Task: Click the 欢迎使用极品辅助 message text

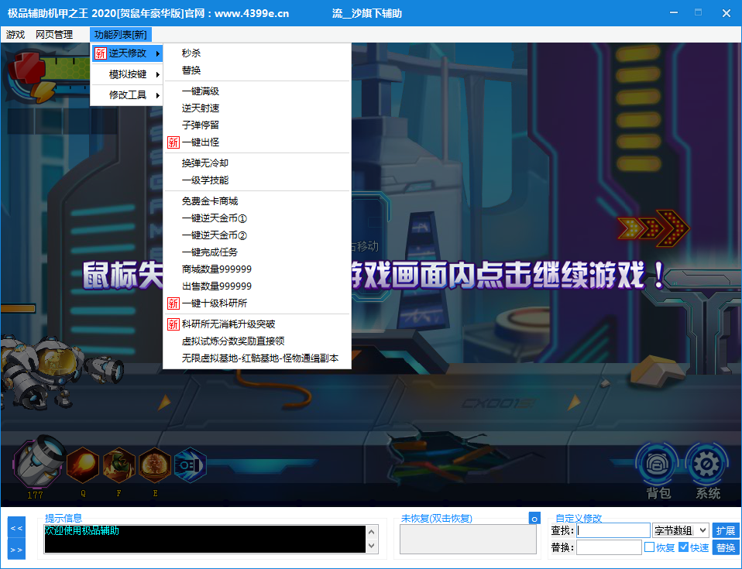Action: tap(81, 531)
